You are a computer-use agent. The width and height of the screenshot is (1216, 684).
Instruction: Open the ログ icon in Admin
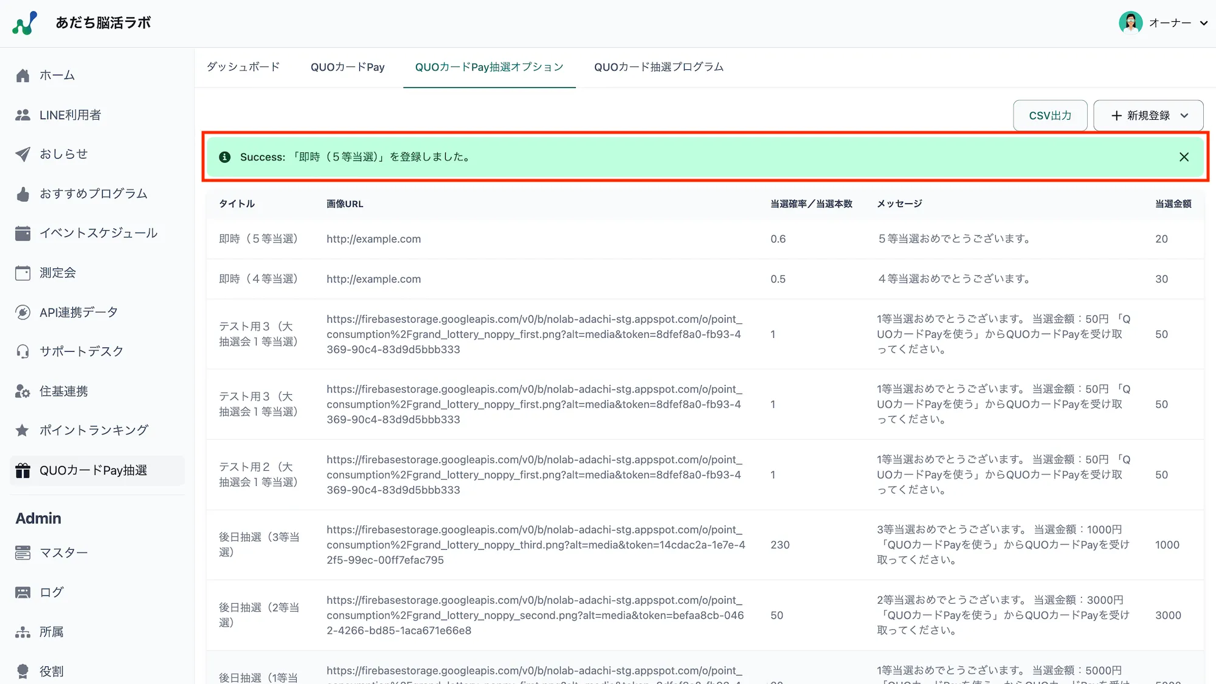[x=22, y=592]
